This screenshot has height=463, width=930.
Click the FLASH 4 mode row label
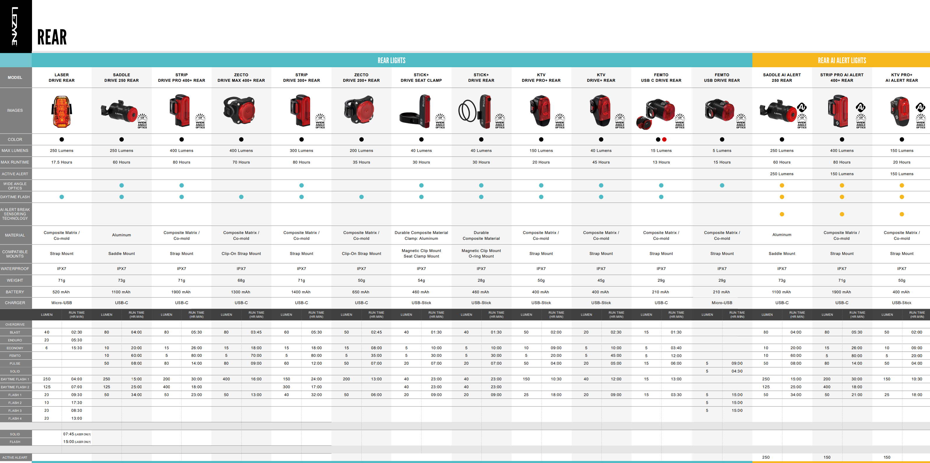tap(15, 418)
